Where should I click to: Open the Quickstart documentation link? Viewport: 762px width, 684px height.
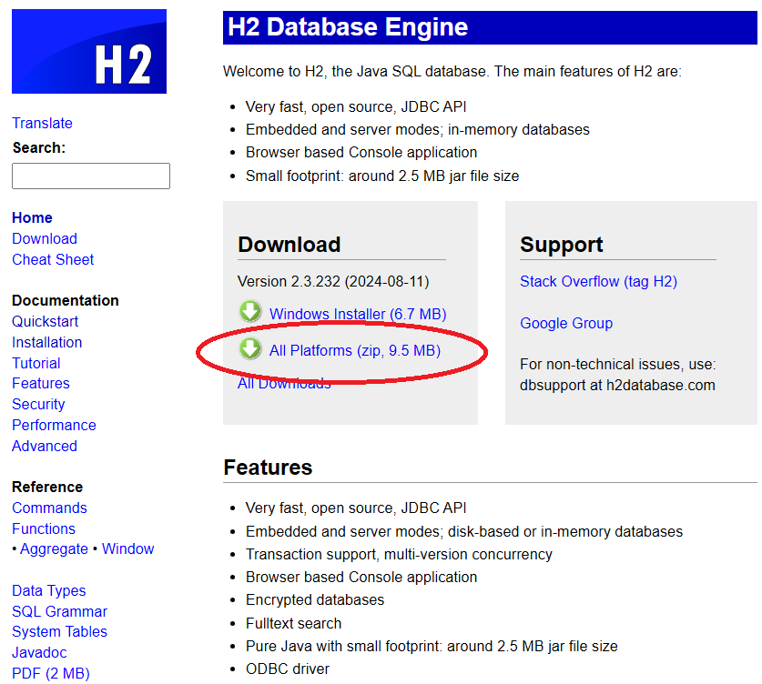(46, 321)
